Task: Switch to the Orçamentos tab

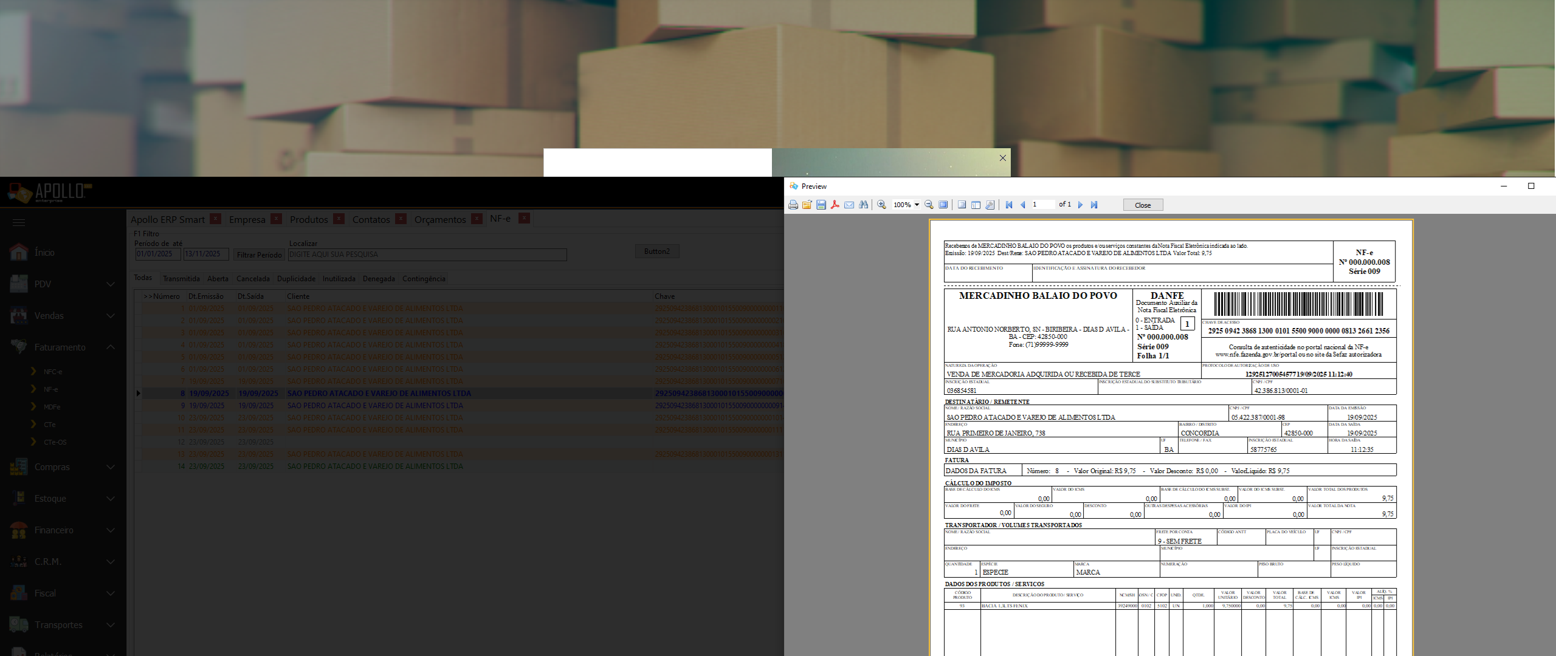Action: coord(440,219)
